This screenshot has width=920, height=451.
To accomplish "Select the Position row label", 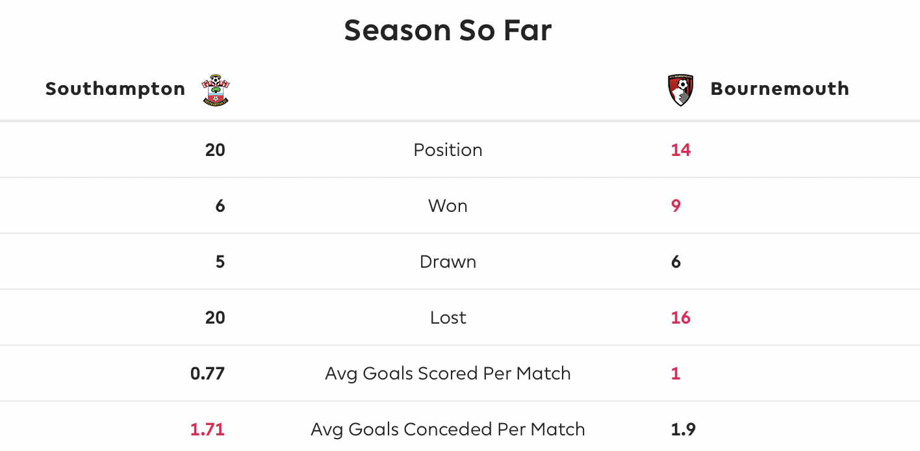I will pos(448,150).
